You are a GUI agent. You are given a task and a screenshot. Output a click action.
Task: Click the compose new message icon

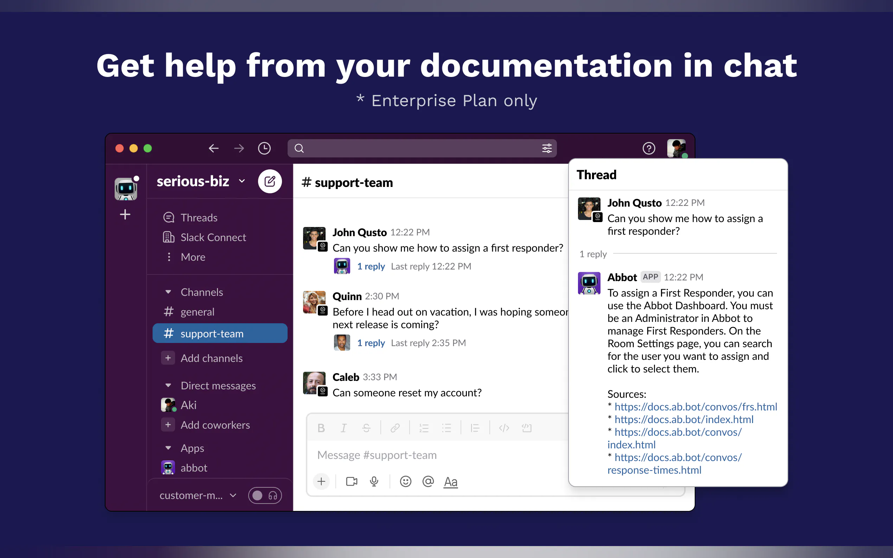click(270, 181)
